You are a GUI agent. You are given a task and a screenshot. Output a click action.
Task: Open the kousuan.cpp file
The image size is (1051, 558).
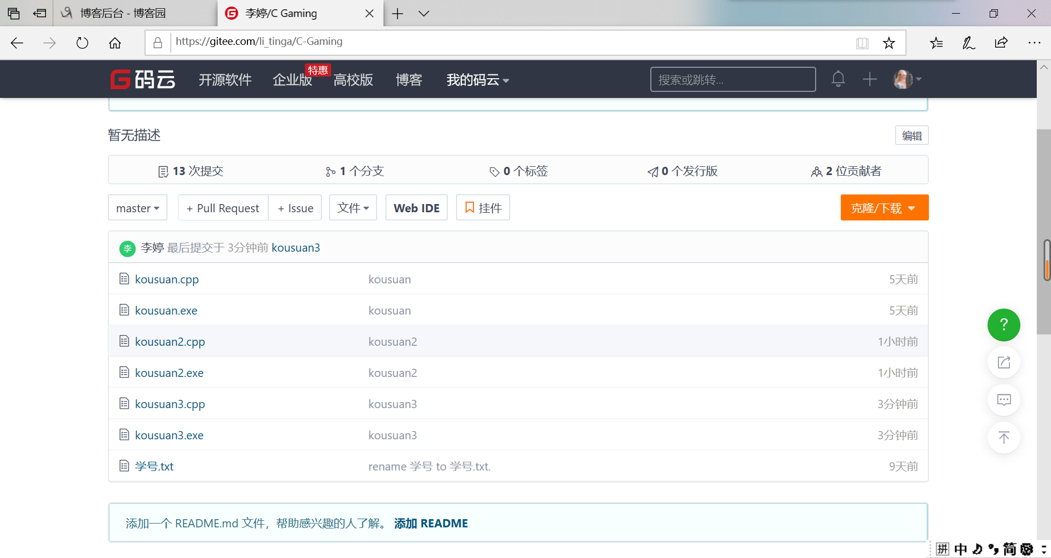[x=167, y=280]
